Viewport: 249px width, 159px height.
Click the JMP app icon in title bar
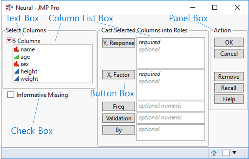pyautogui.click(x=9, y=8)
